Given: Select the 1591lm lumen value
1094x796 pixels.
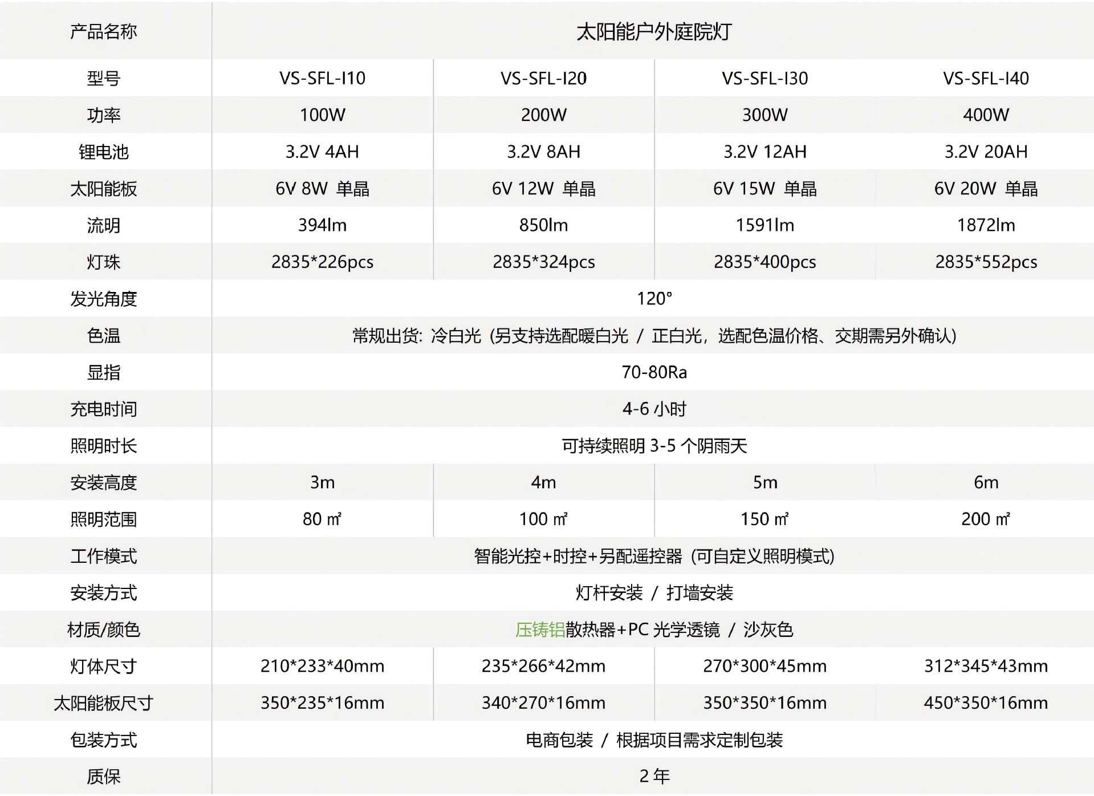Looking at the screenshot, I should pos(764,225).
